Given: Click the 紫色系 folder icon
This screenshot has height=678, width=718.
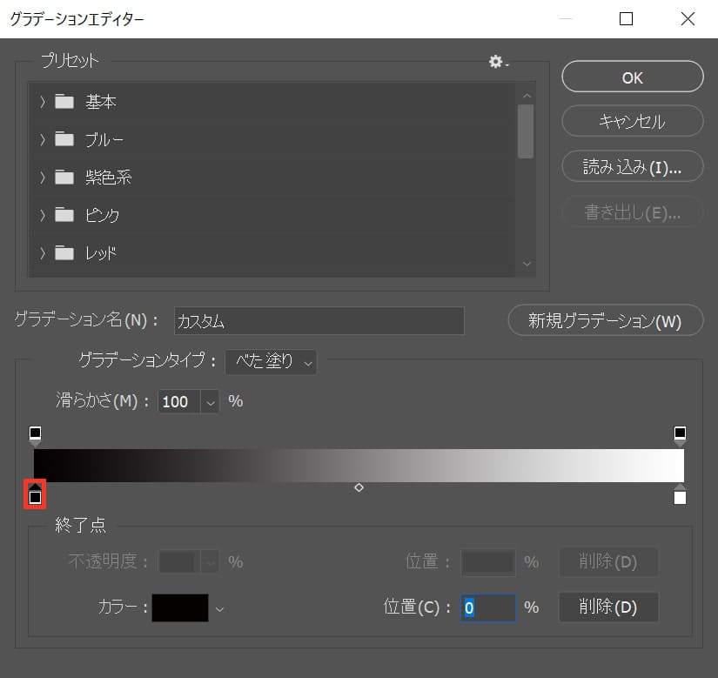Looking at the screenshot, I should [x=64, y=177].
